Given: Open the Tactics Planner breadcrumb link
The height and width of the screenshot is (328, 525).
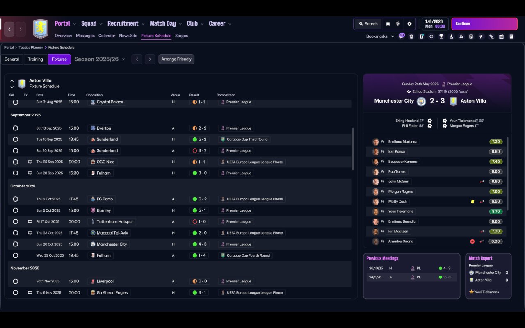Looking at the screenshot, I should pyautogui.click(x=31, y=48).
